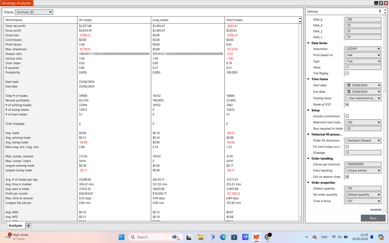The width and height of the screenshot is (389, 243).
Task: Open Google Chrome from the taskbar
Action: pos(268,237)
